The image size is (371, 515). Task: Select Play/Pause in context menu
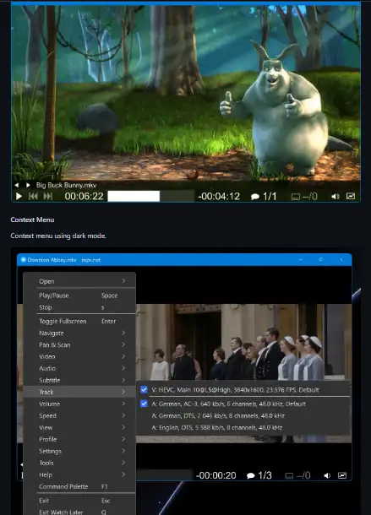tap(79, 295)
